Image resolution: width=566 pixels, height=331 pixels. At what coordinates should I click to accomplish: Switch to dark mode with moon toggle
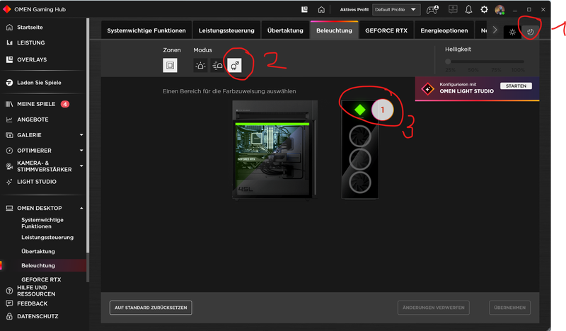530,32
